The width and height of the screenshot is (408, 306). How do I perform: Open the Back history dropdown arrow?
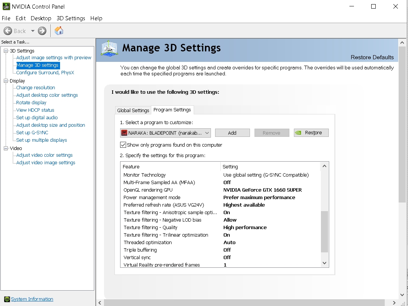tap(33, 31)
